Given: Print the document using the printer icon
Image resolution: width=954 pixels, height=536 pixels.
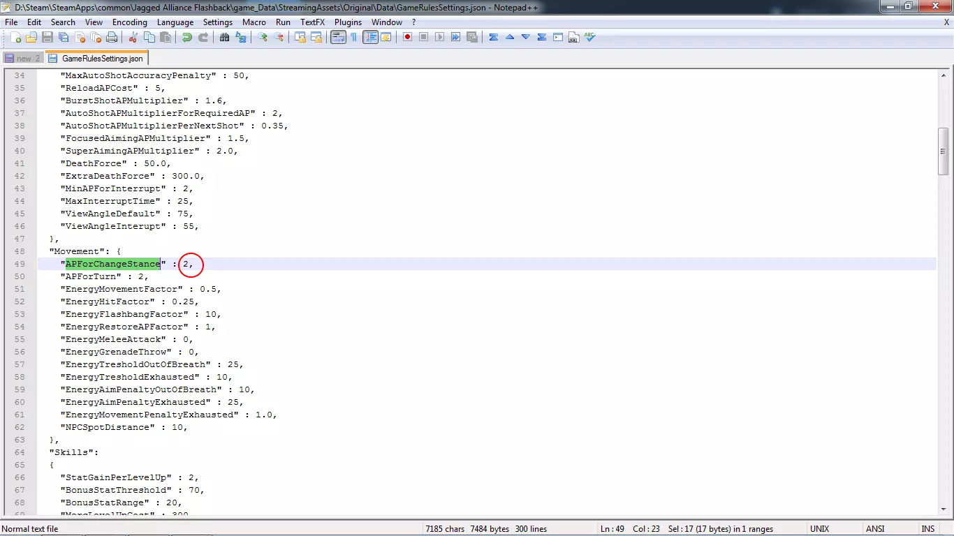Looking at the screenshot, I should (112, 37).
